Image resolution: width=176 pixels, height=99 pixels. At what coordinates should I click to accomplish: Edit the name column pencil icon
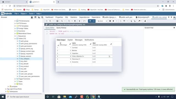pos(90,44)
